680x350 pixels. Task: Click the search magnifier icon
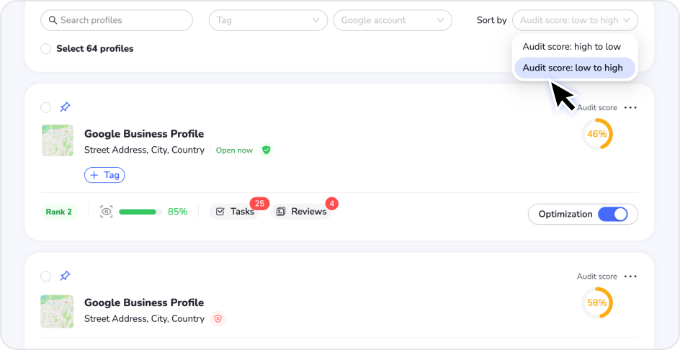[53, 20]
